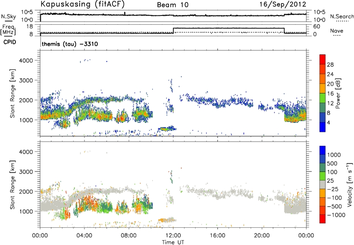This screenshot has height=245, width=354.
Task: Click the "500" label on velocity colorbar
Action: (332, 164)
